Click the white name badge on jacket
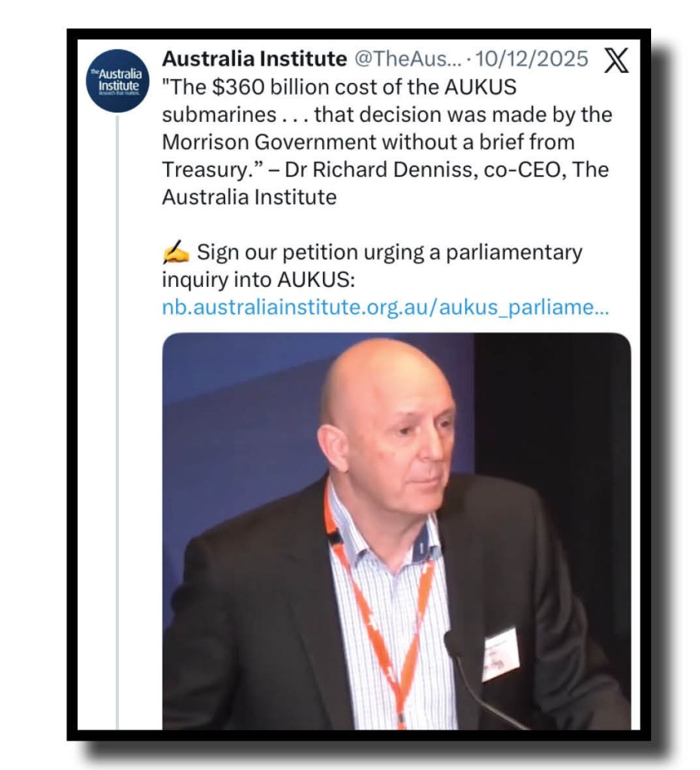The image size is (700, 770). tap(501, 654)
